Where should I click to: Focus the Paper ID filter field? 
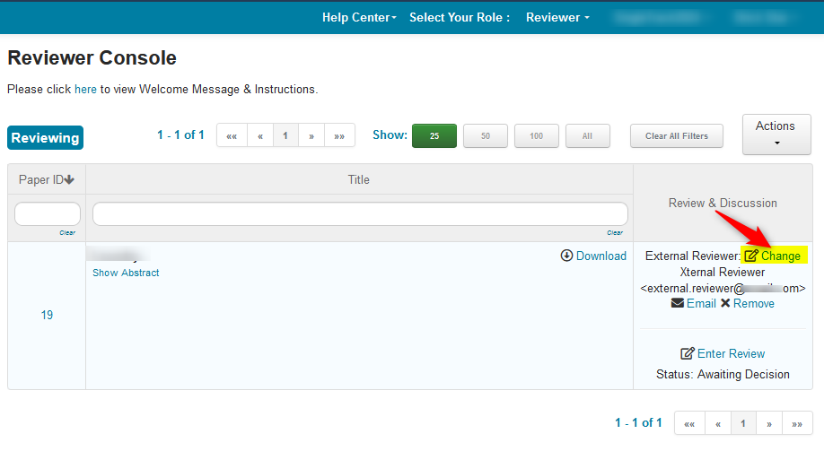(x=48, y=214)
